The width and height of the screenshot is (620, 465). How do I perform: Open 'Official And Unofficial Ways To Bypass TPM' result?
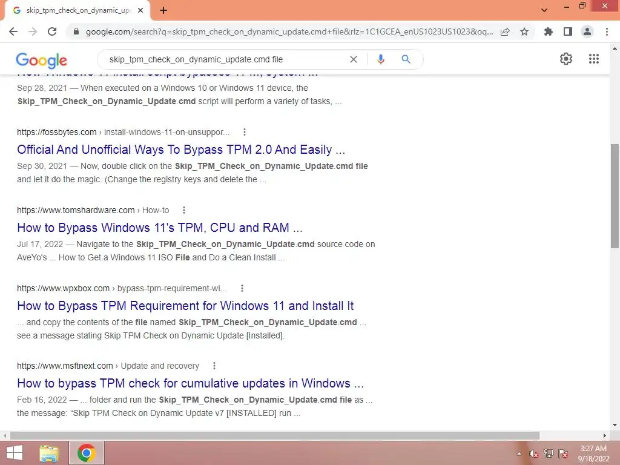pos(181,150)
